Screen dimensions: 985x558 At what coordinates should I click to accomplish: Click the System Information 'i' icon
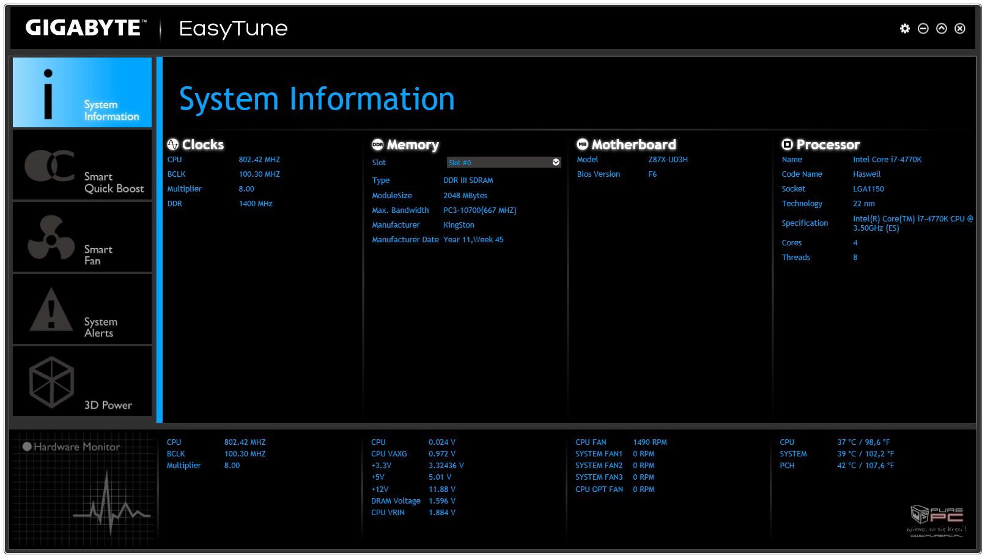48,94
